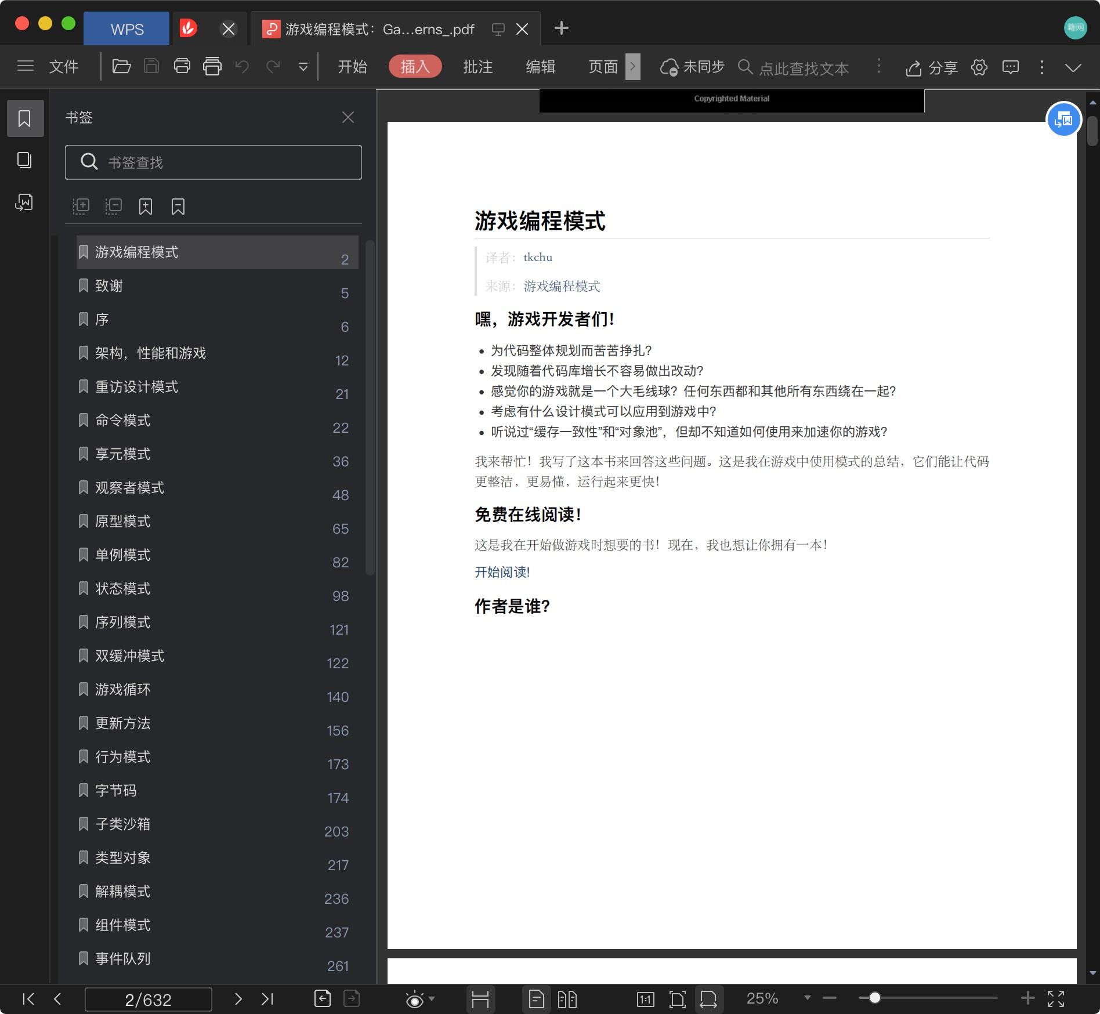Image resolution: width=1100 pixels, height=1014 pixels.
Task: Go to next page
Action: coord(238,999)
